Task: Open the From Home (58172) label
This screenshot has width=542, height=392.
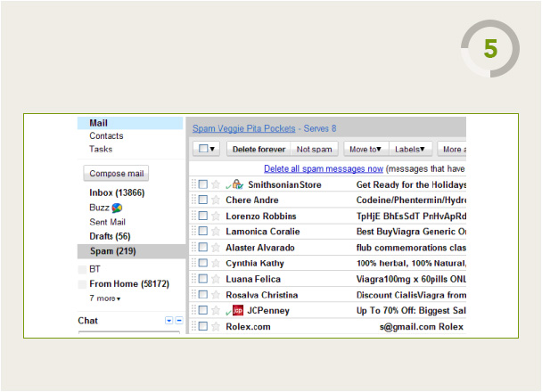Action: 129,283
